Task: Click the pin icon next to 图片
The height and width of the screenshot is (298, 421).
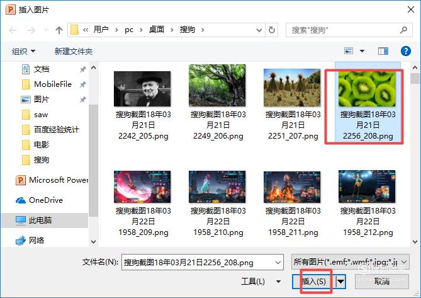Action: tap(82, 100)
